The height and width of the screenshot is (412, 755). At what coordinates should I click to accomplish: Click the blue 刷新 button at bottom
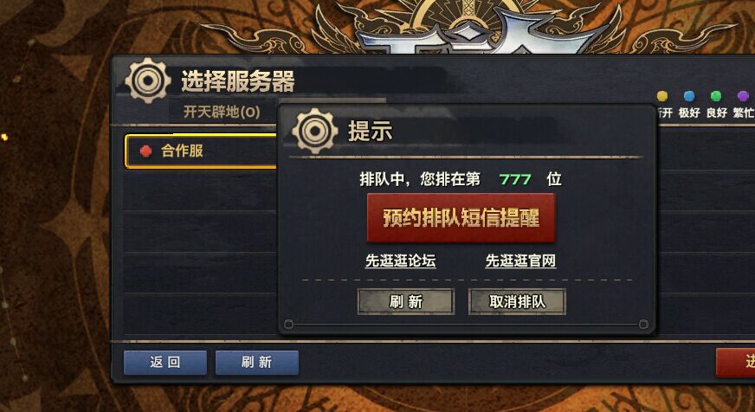point(256,363)
